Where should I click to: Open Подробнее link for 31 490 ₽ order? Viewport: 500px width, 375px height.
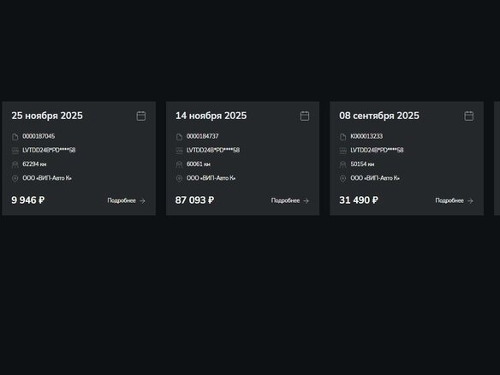pyautogui.click(x=455, y=200)
